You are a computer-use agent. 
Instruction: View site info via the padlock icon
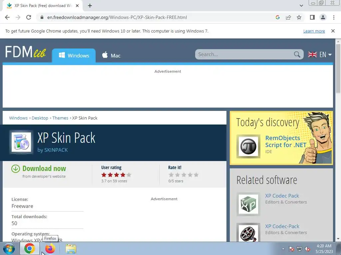click(42, 17)
